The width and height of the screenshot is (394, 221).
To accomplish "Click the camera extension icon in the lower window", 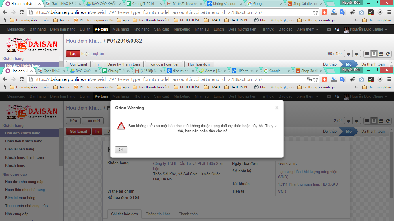I will click(x=361, y=79).
